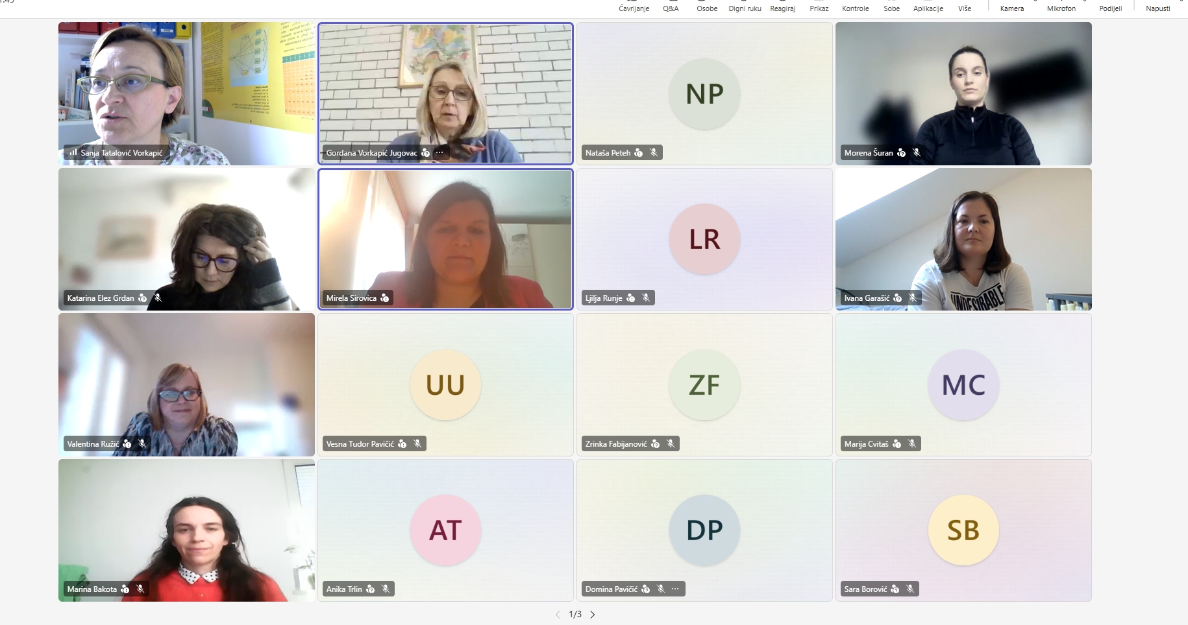The height and width of the screenshot is (625, 1188).
Task: Click the badge icon next to Anika Trlin
Action: tap(371, 589)
